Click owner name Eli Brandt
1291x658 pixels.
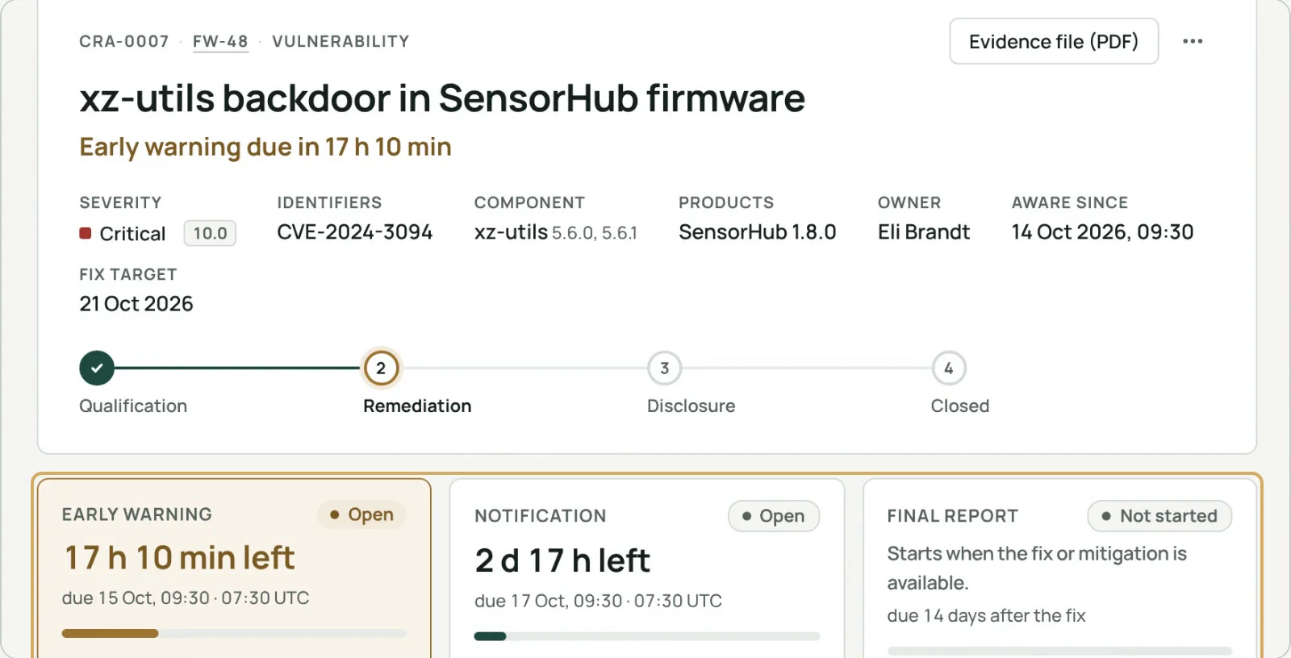point(924,232)
